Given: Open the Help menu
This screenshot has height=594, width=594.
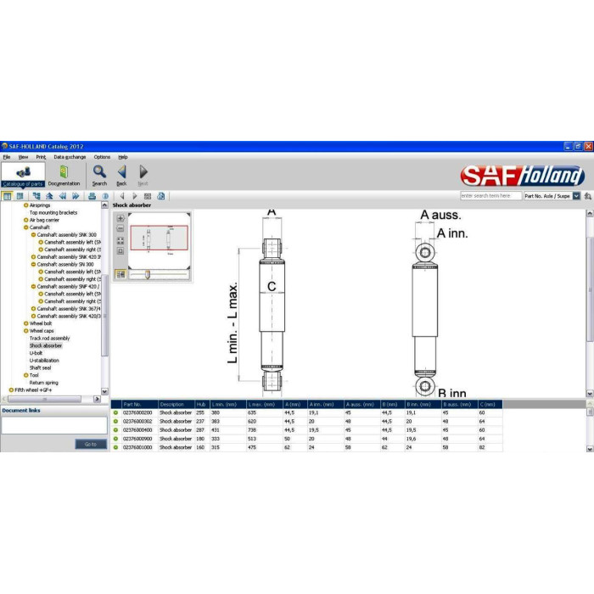Looking at the screenshot, I should tap(123, 157).
